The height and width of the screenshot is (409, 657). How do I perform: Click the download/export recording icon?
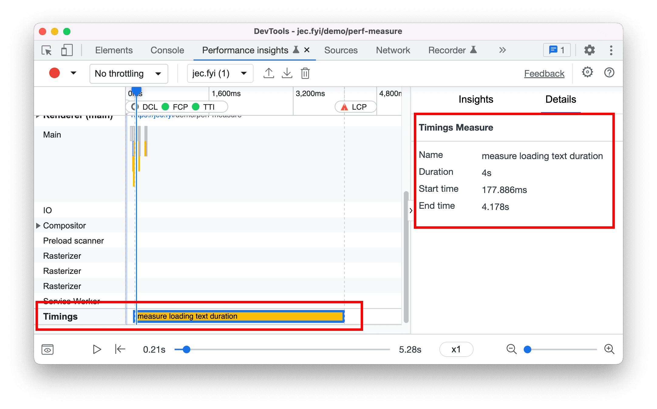[287, 74]
